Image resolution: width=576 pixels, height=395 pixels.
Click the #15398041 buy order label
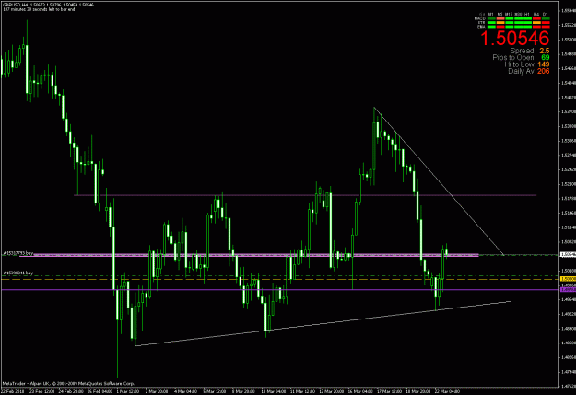click(x=18, y=273)
